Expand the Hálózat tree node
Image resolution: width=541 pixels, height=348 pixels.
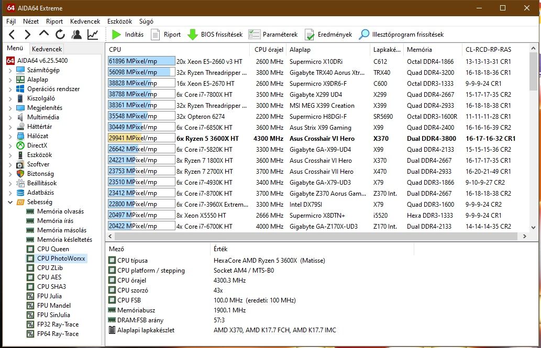click(10, 136)
